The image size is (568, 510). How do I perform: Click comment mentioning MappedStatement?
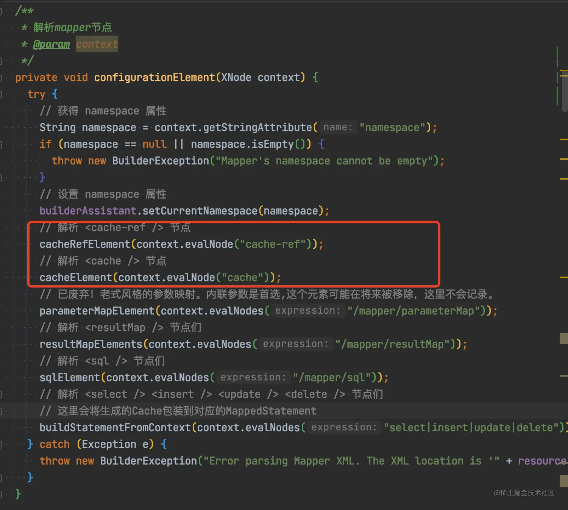[178, 411]
